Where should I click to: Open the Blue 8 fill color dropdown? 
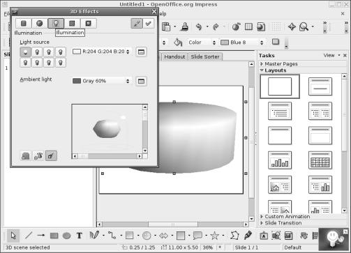coord(242,43)
